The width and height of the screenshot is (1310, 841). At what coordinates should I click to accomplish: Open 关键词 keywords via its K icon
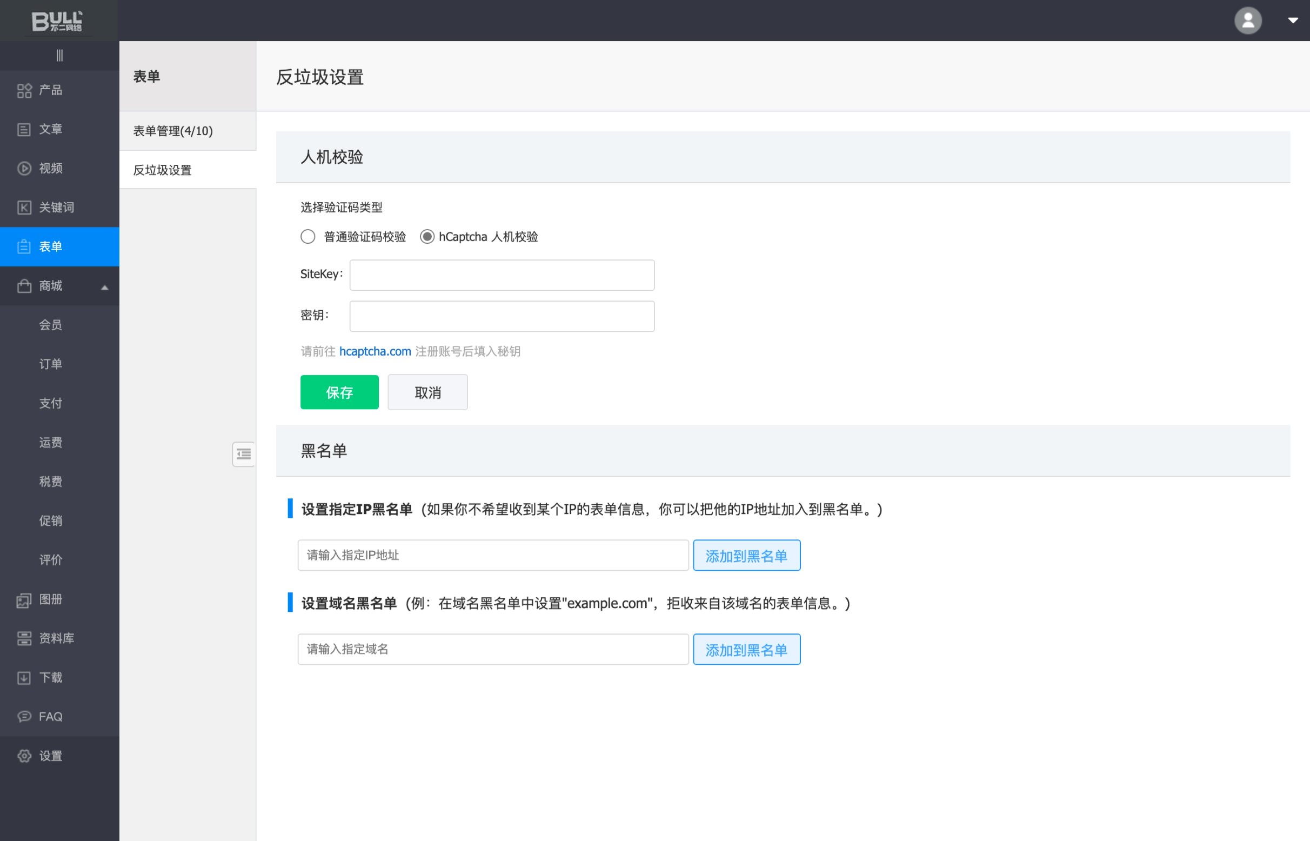[24, 208]
